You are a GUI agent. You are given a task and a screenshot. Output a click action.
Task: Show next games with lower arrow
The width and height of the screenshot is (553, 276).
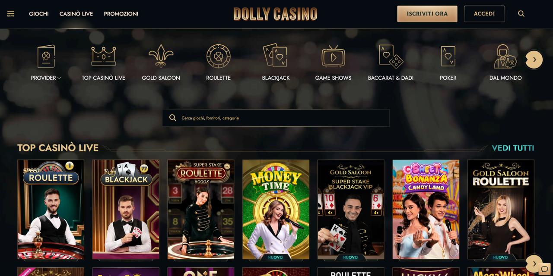click(534, 263)
